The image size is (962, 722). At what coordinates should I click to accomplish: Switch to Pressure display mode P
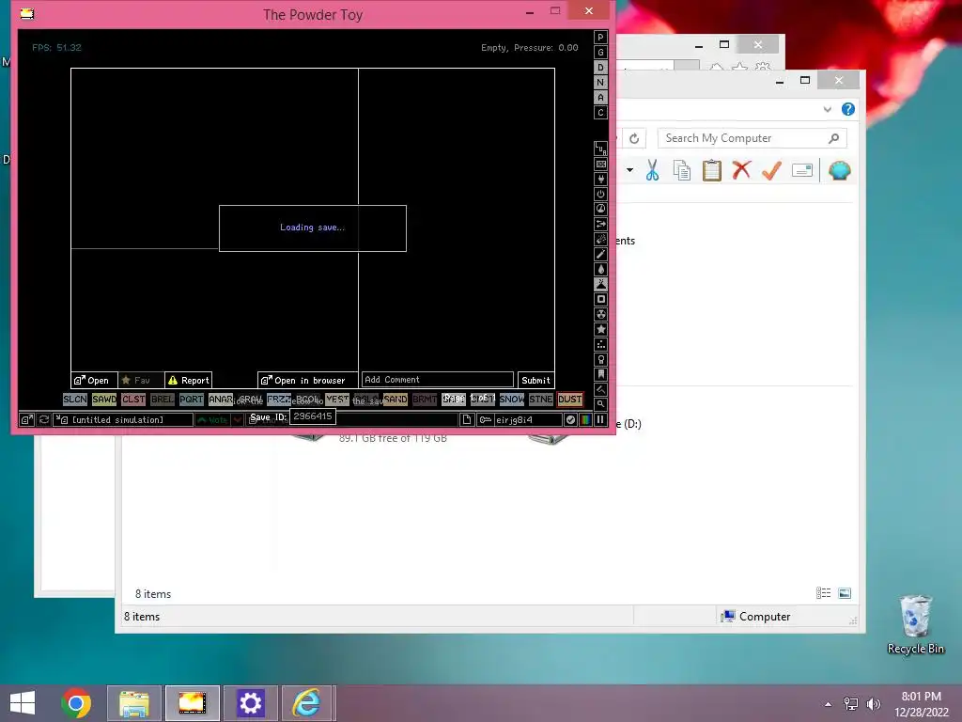pyautogui.click(x=600, y=38)
